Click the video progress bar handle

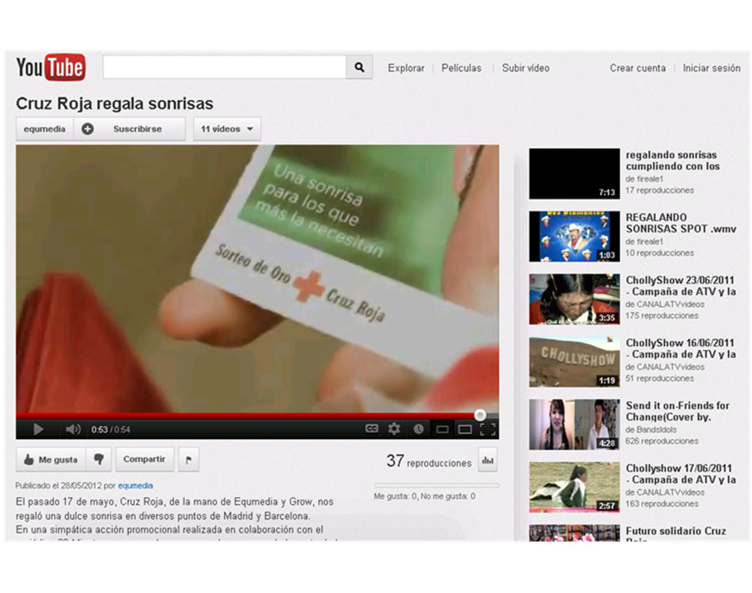480,415
